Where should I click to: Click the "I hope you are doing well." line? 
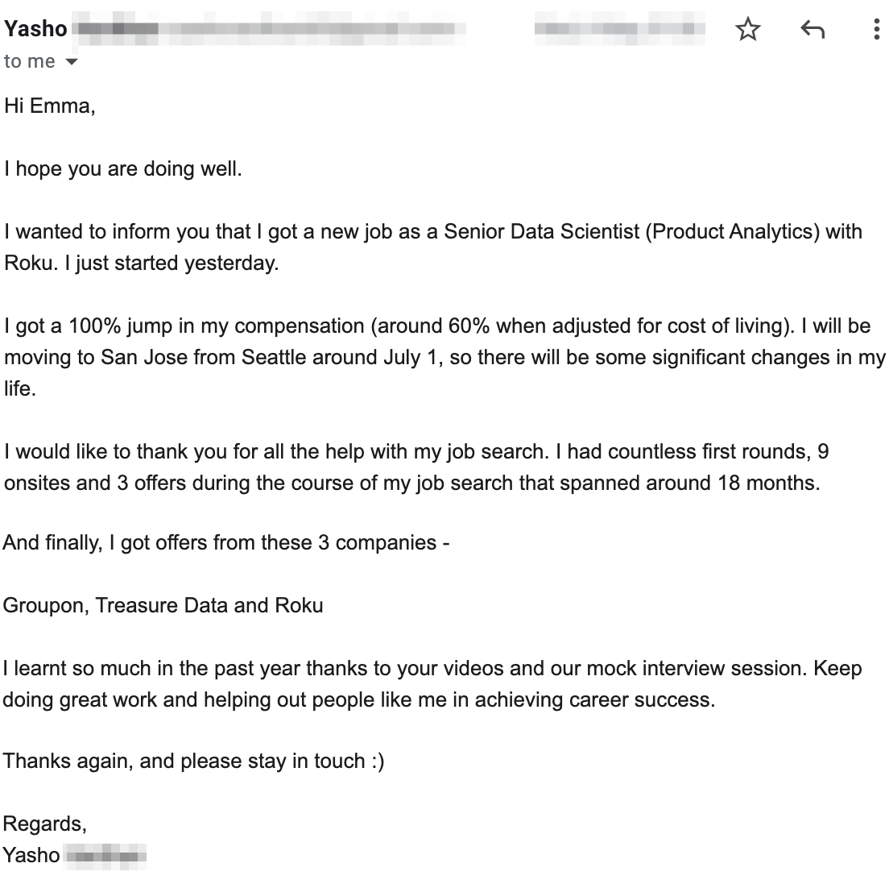pos(122,168)
